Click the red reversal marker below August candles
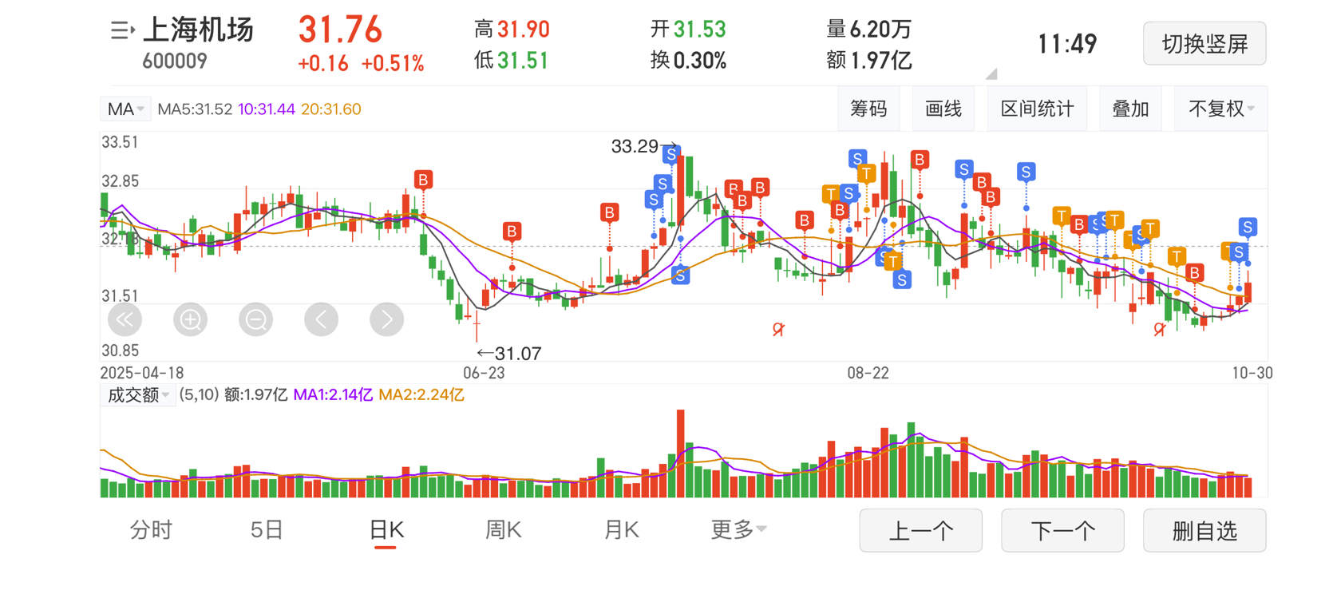Screen dimensions: 1329x614 click(x=778, y=329)
